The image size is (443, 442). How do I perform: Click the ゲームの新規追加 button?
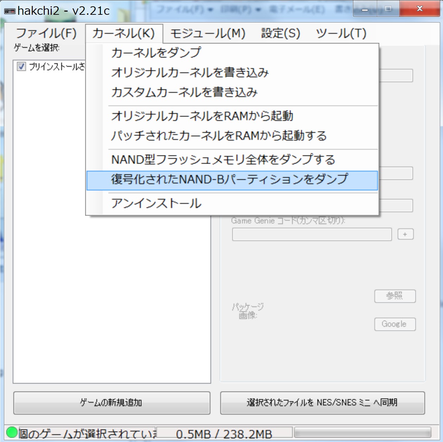click(x=112, y=403)
